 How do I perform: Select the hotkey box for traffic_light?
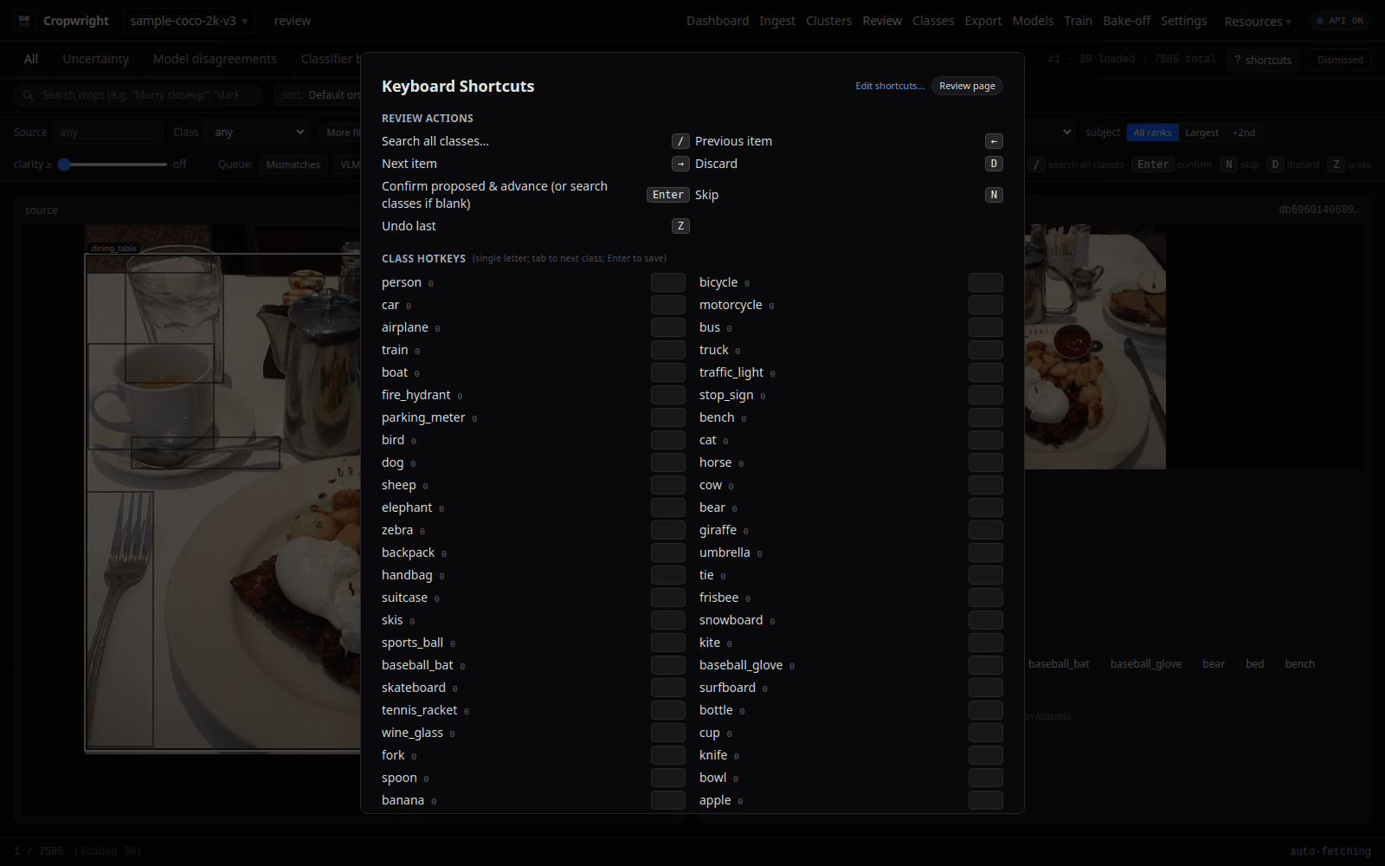[x=986, y=372]
